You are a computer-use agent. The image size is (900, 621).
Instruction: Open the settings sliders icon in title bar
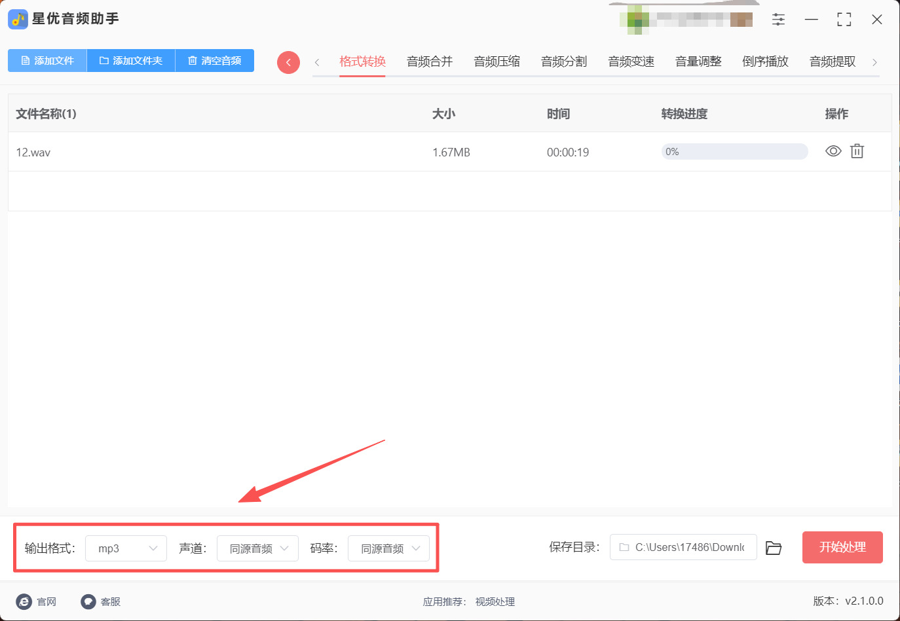point(778,20)
